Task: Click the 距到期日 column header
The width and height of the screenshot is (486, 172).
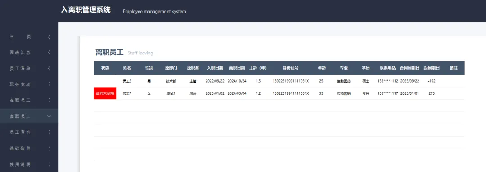Action: tap(432, 68)
